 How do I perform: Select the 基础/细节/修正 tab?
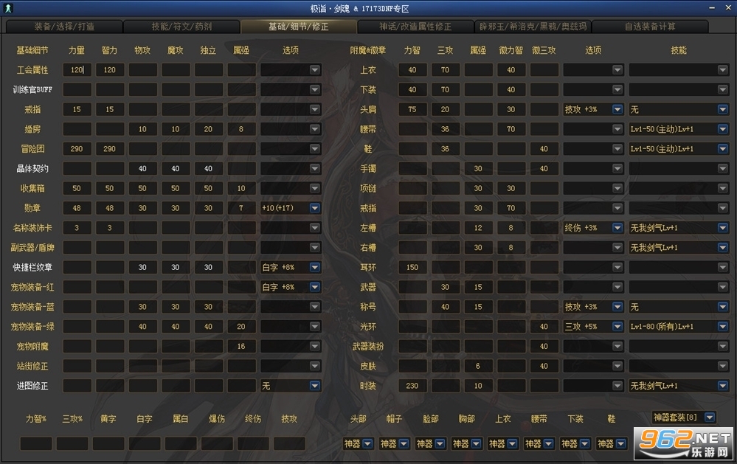[x=299, y=27]
